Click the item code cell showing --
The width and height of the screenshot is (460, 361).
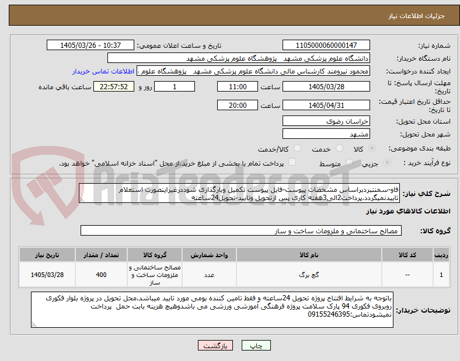(407, 275)
